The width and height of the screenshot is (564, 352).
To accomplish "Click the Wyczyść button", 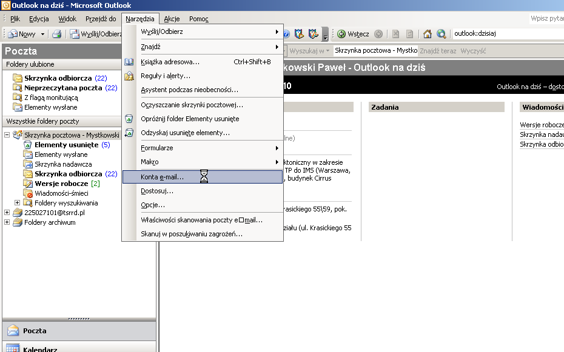I will point(473,51).
